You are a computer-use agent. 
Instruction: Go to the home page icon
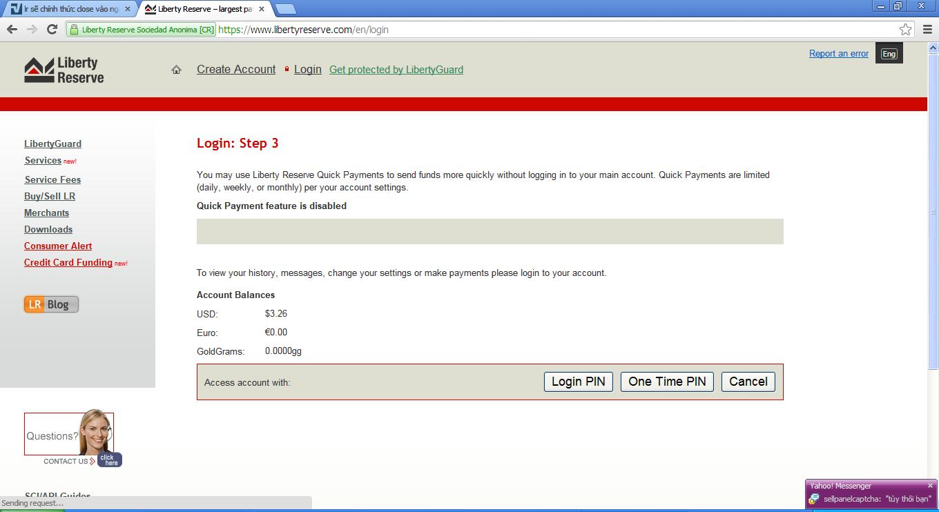(176, 70)
